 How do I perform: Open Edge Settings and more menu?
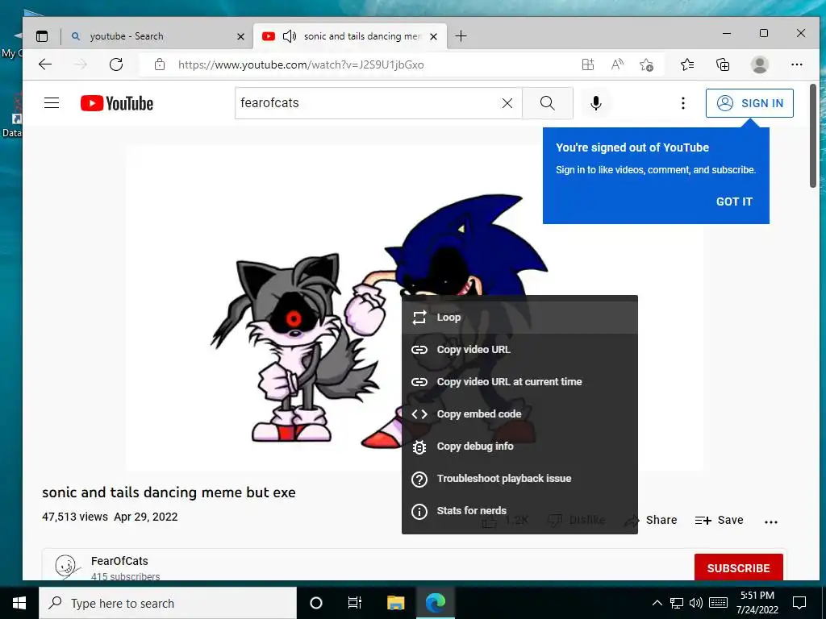(796, 64)
